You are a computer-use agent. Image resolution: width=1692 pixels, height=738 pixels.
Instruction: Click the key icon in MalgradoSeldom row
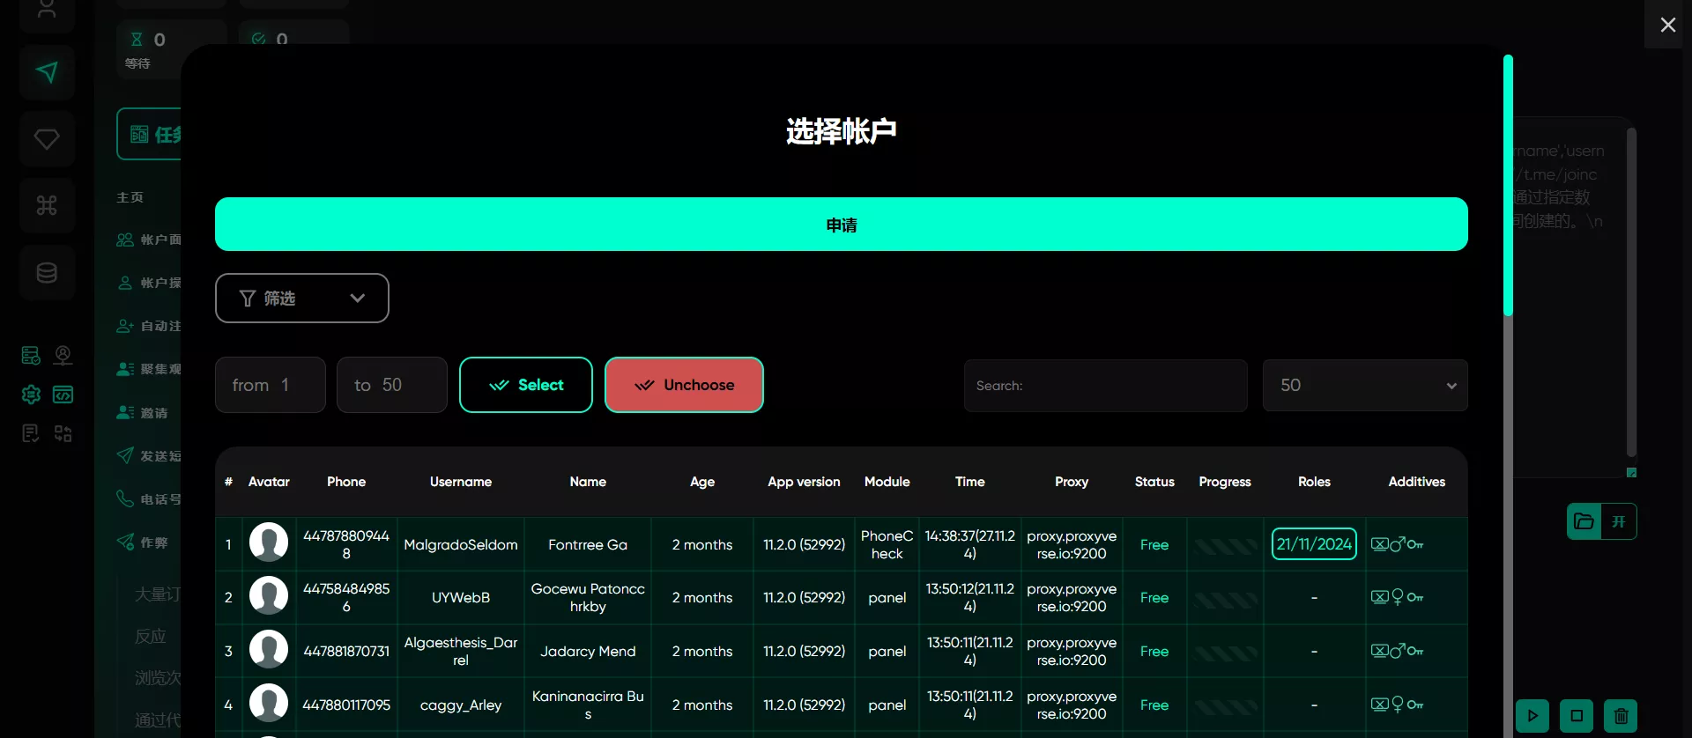pyautogui.click(x=1415, y=544)
